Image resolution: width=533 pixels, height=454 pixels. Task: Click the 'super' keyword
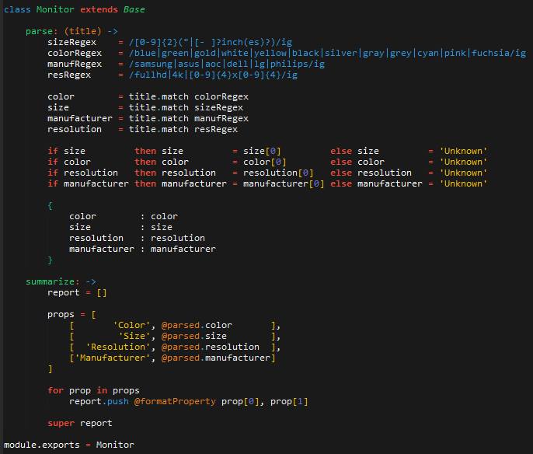tap(61, 423)
